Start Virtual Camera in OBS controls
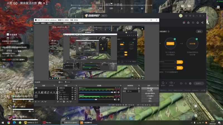 [x=150, y=93]
